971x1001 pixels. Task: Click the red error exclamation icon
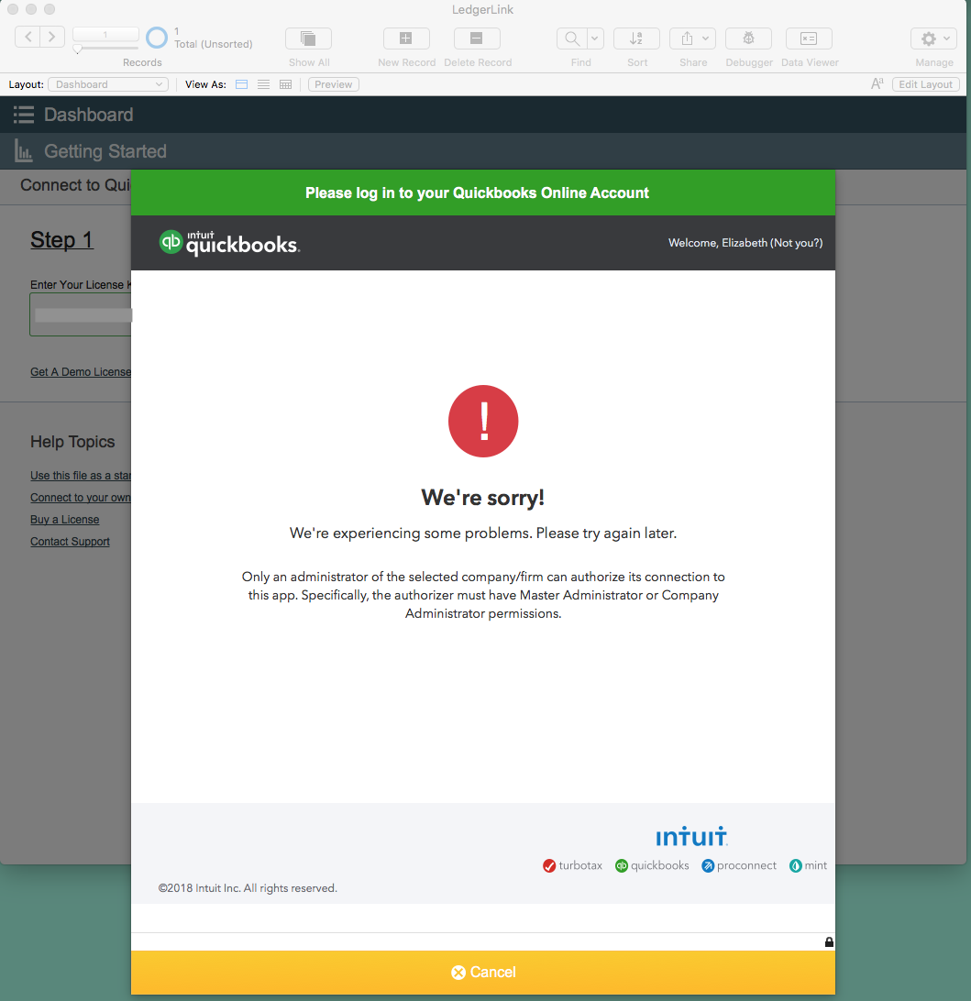pyautogui.click(x=483, y=421)
